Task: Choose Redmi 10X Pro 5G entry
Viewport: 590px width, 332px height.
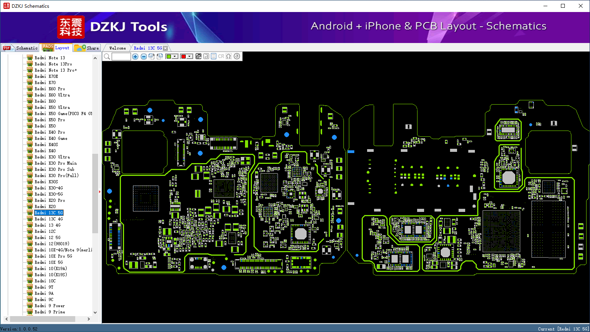Action: point(53,256)
